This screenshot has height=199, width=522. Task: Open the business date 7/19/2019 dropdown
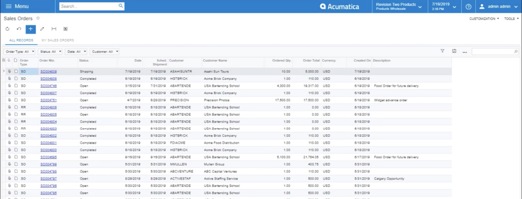[x=445, y=6]
